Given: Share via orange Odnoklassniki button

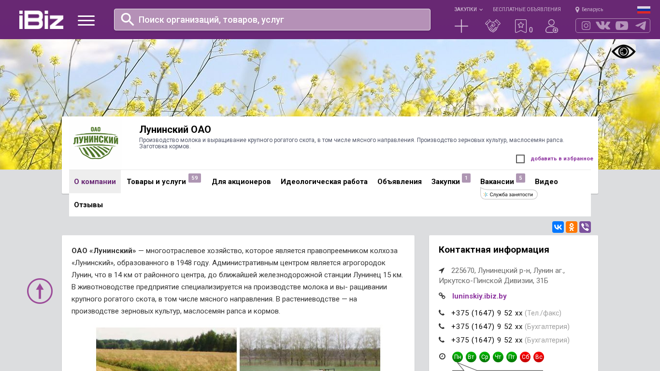Looking at the screenshot, I should coord(572,227).
